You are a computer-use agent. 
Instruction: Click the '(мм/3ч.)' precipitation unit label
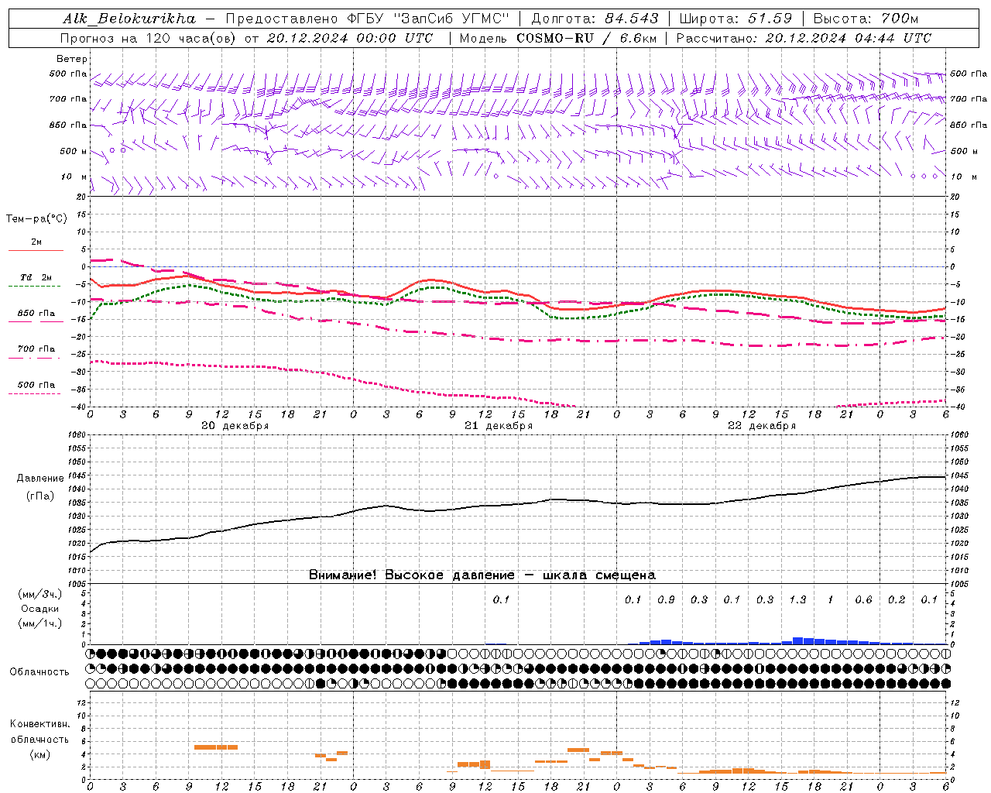(x=40, y=594)
